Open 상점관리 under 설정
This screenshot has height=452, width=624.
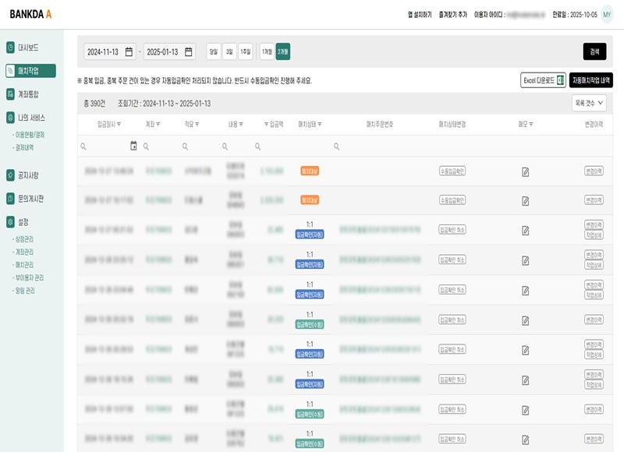(x=23, y=239)
